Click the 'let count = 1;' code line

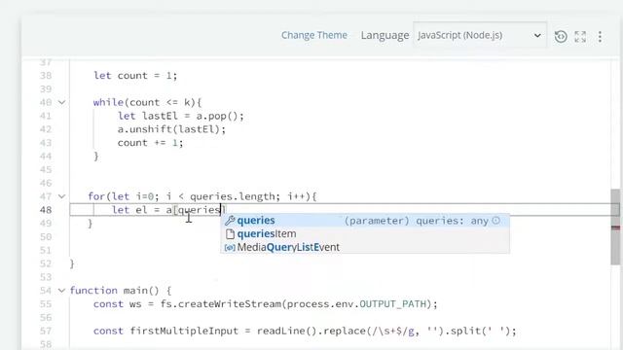pos(135,76)
